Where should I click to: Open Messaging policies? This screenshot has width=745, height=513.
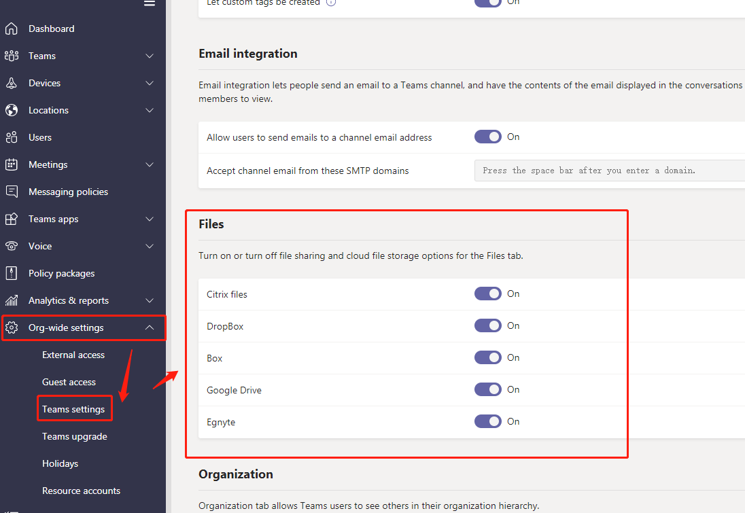point(69,192)
